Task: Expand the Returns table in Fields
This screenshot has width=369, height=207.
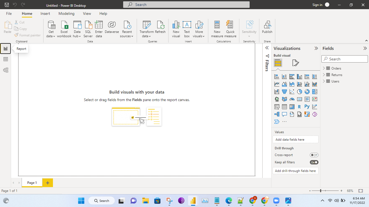Action: pos(324,75)
